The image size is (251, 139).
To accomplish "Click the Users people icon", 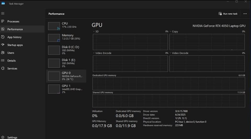I will [x=3, y=52].
